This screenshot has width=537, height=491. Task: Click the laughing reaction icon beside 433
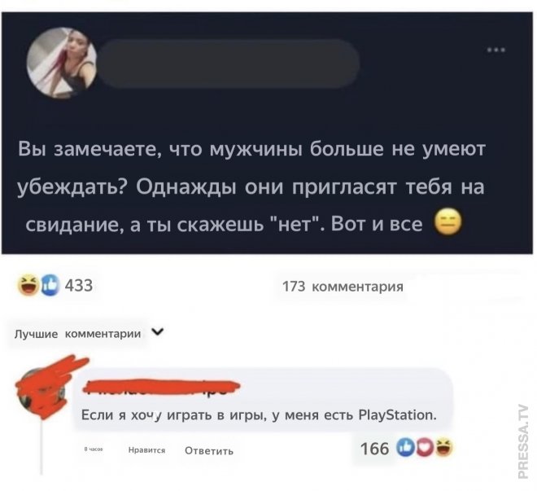[28, 285]
